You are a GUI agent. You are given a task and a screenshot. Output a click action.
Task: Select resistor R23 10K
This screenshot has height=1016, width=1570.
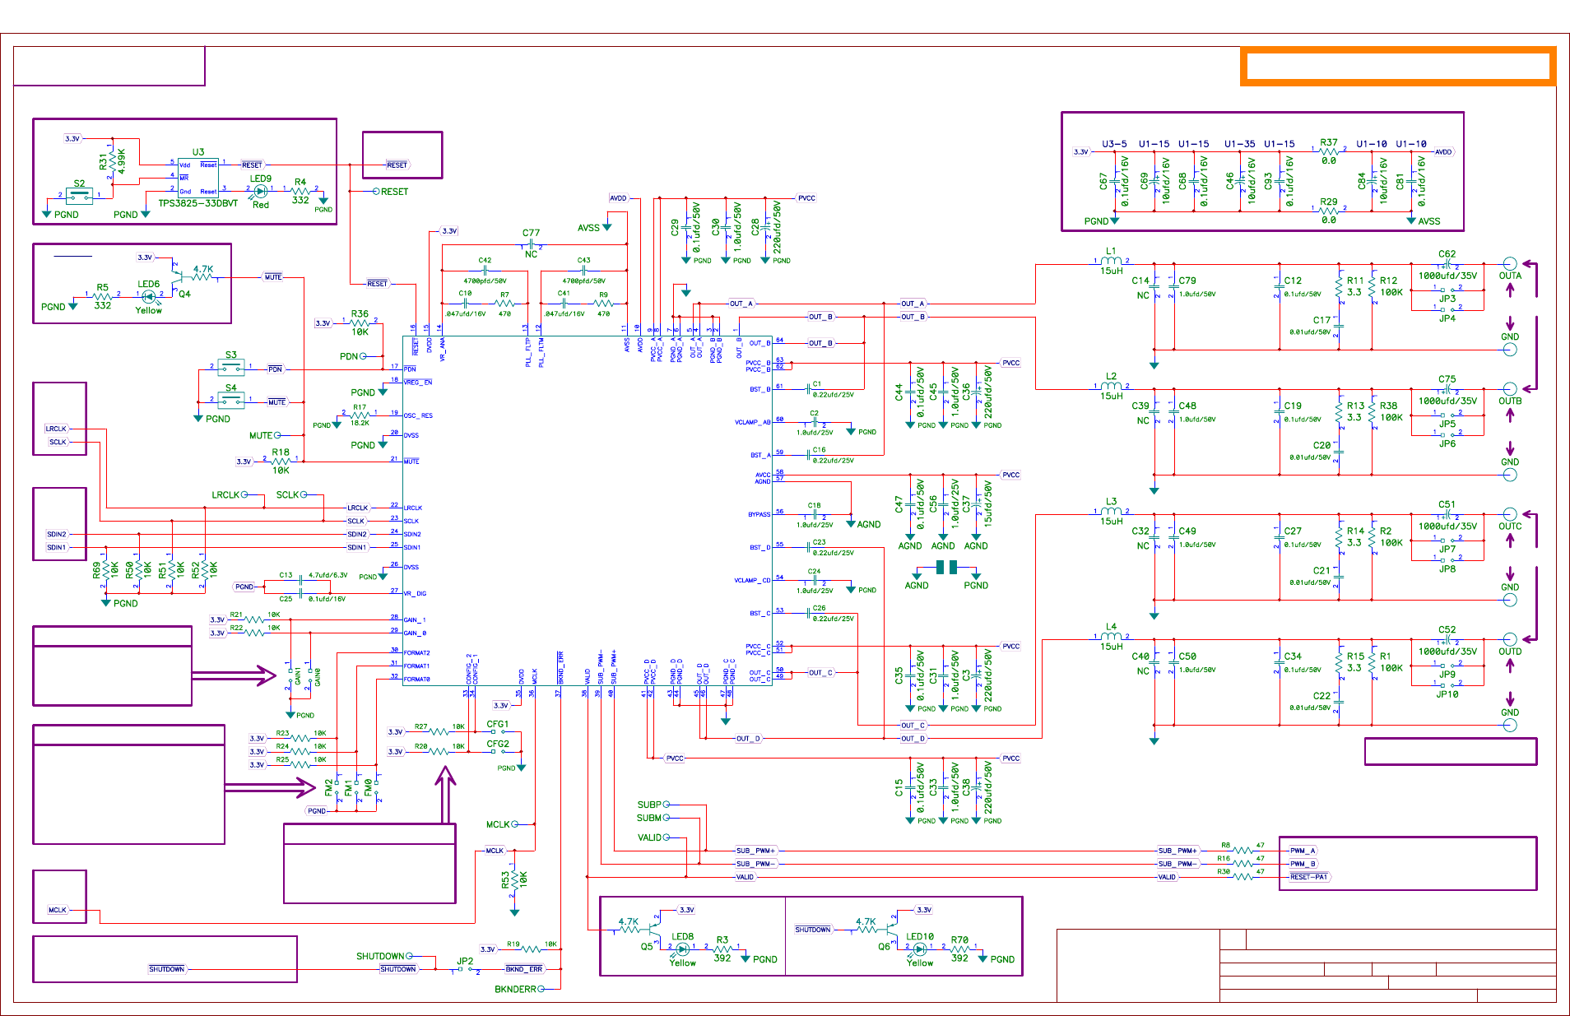(300, 738)
